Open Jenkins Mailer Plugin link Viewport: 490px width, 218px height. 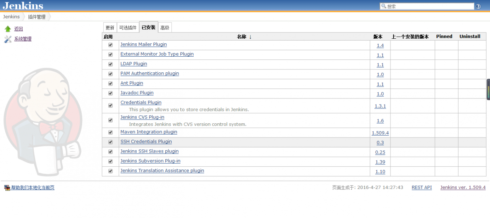(144, 44)
